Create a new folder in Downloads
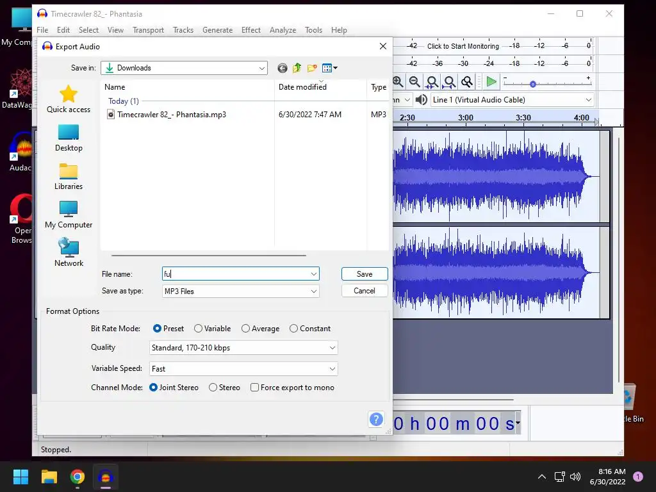Image resolution: width=656 pixels, height=492 pixels. pos(312,68)
